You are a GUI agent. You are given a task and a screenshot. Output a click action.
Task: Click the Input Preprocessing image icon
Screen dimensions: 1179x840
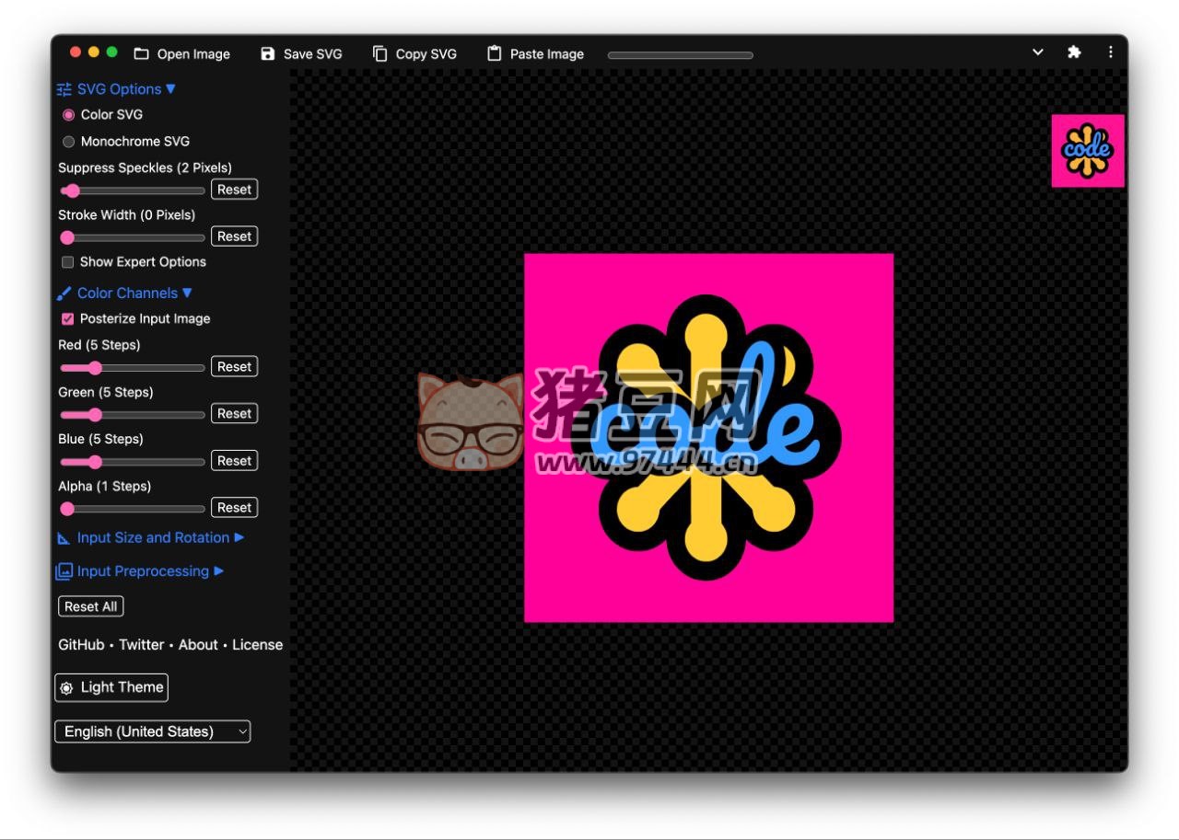click(x=64, y=571)
